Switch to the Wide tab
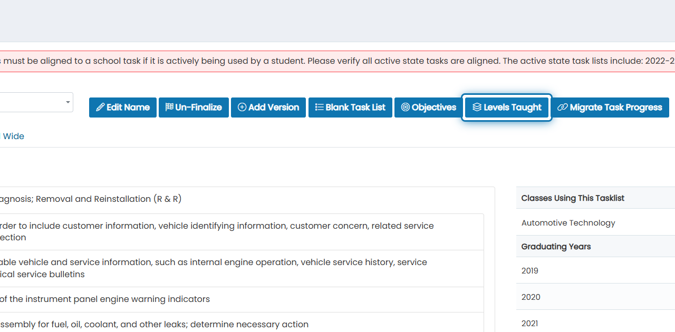Image resolution: width=675 pixels, height=332 pixels. 13,136
